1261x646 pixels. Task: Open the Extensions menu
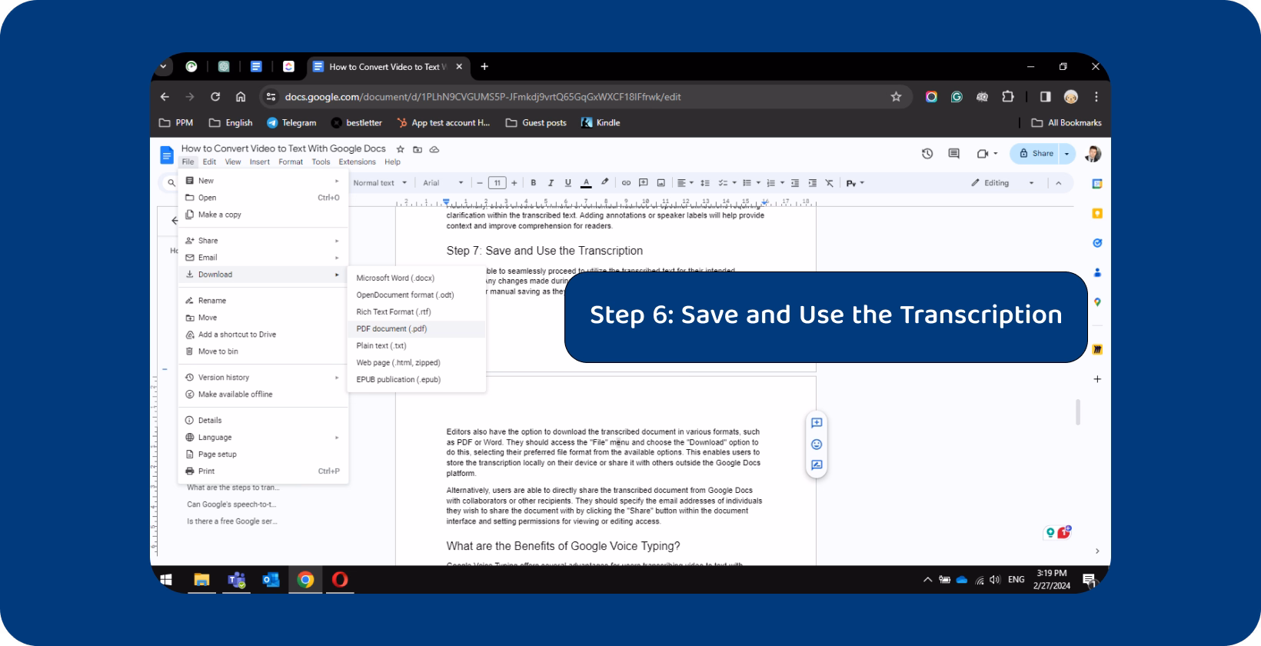358,162
